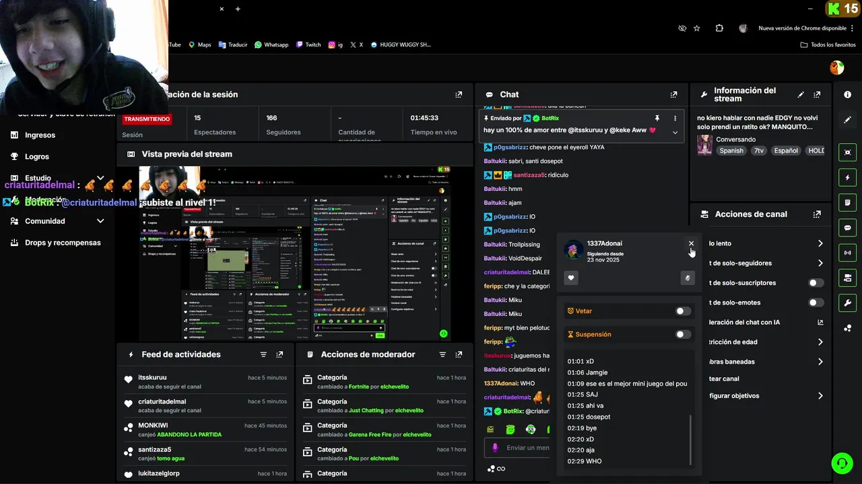Open the palabras baneadas arrow
This screenshot has height=484, width=862.
coord(820,362)
